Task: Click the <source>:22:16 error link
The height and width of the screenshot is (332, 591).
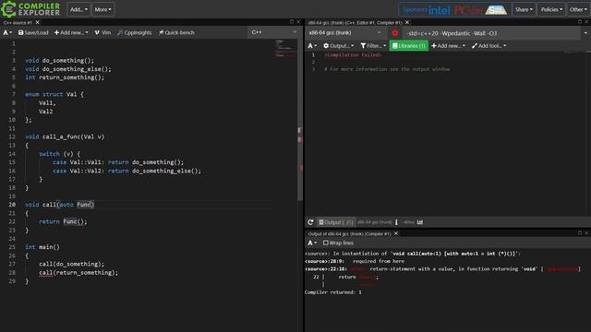Action: [325, 269]
